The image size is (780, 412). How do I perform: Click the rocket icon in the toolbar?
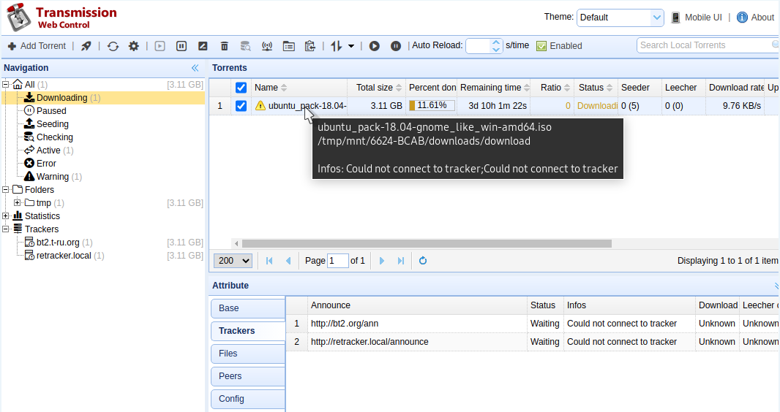86,46
